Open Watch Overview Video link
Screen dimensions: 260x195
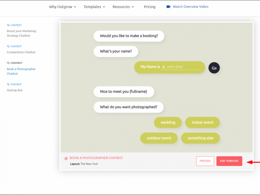pos(190,7)
